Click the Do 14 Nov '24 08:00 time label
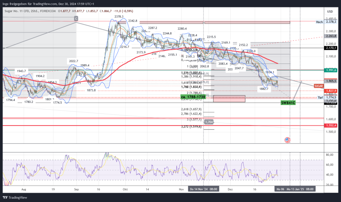The image size is (341, 202). 203,189
